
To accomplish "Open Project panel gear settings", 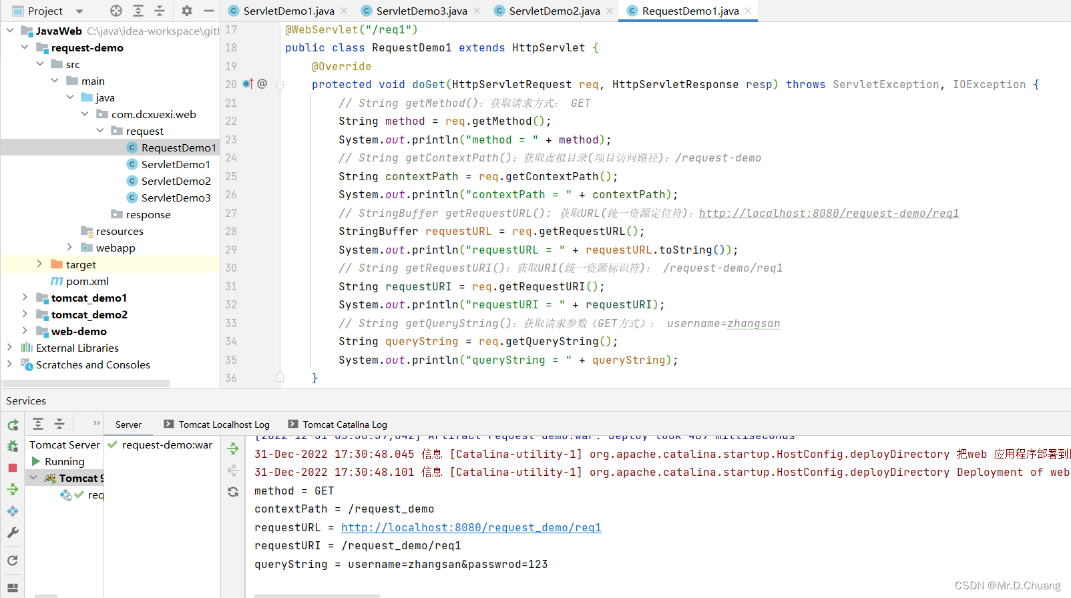I will point(187,11).
